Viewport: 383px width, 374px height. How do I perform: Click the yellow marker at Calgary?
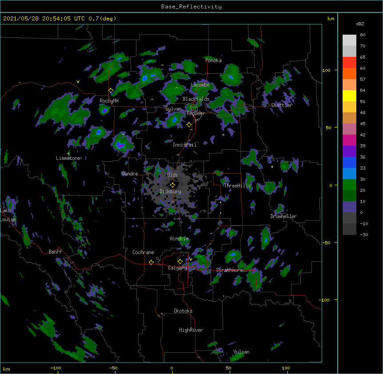[x=180, y=262]
